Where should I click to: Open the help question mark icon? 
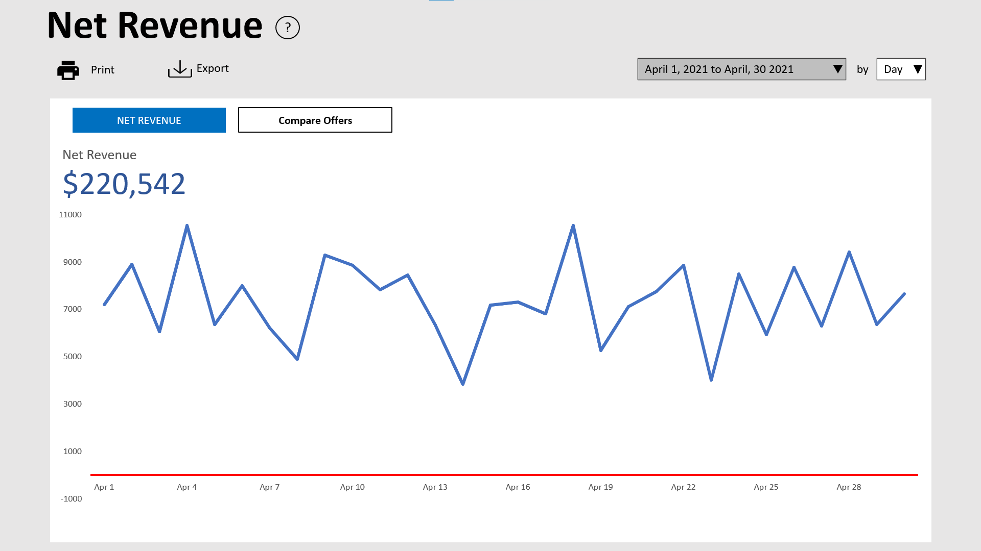pos(287,28)
